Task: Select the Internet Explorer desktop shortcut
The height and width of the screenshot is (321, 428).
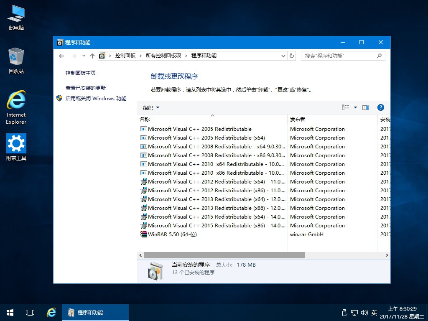Action: (x=16, y=107)
